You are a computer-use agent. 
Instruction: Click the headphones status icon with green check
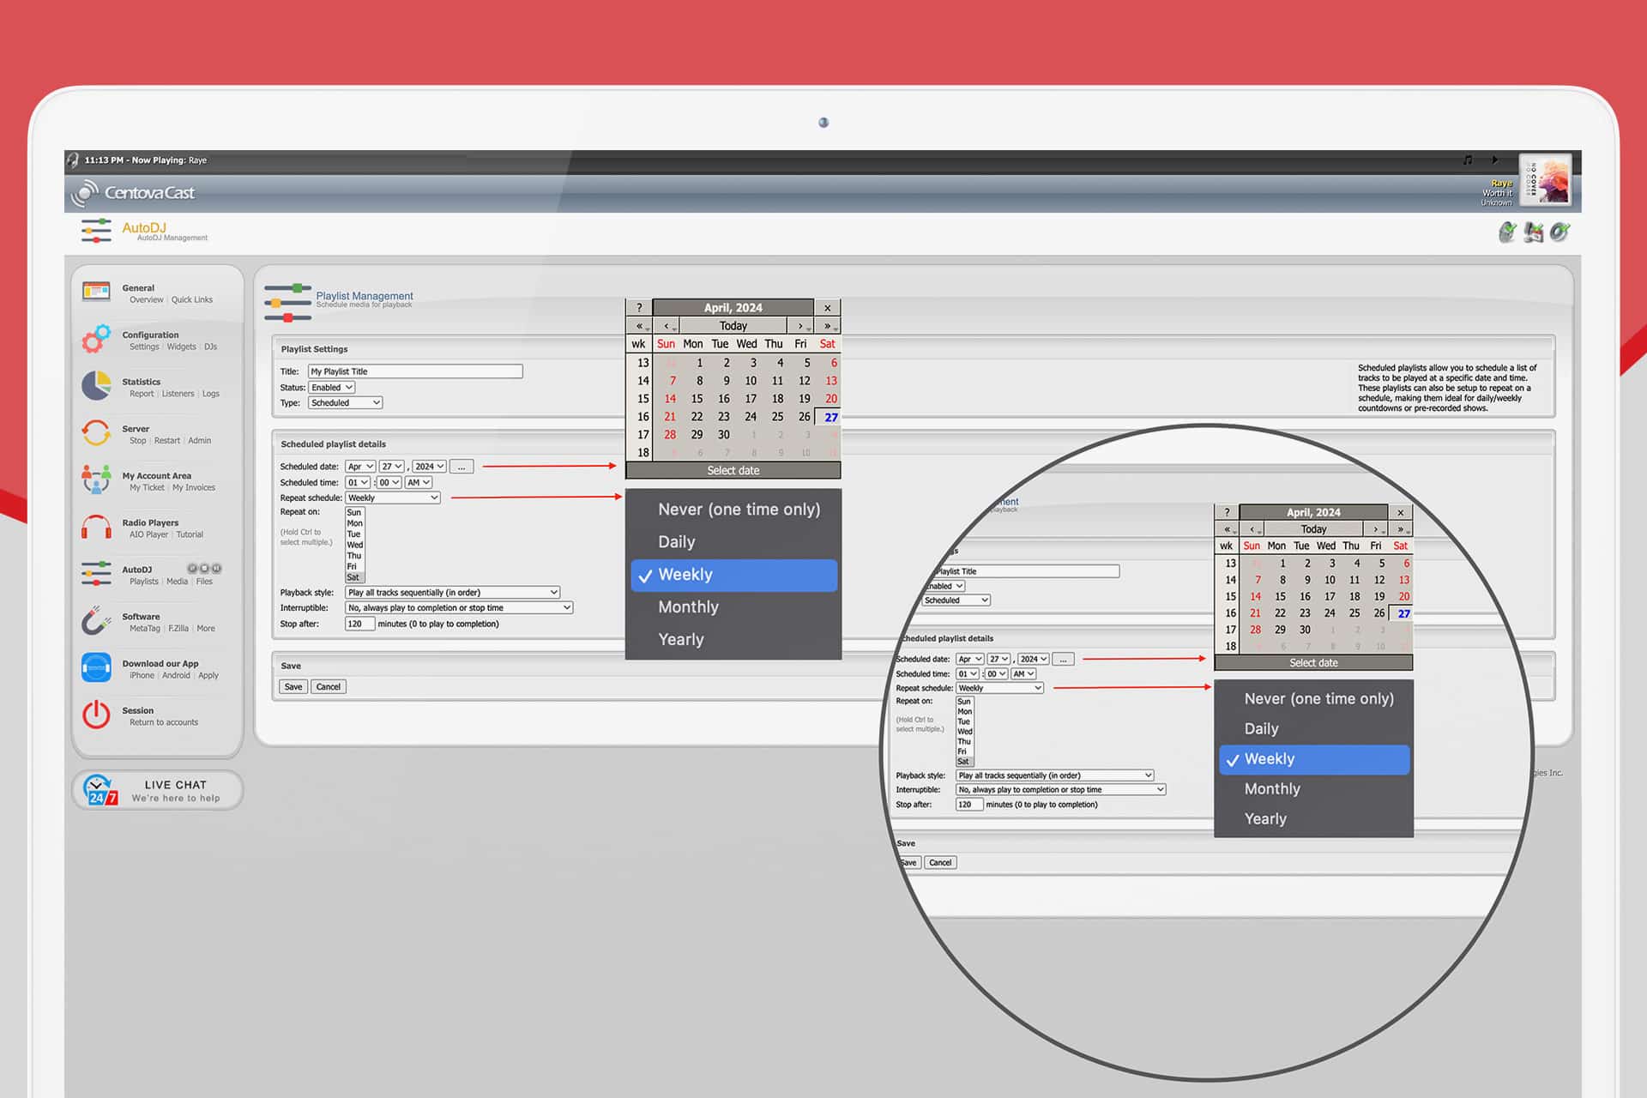pos(1507,232)
